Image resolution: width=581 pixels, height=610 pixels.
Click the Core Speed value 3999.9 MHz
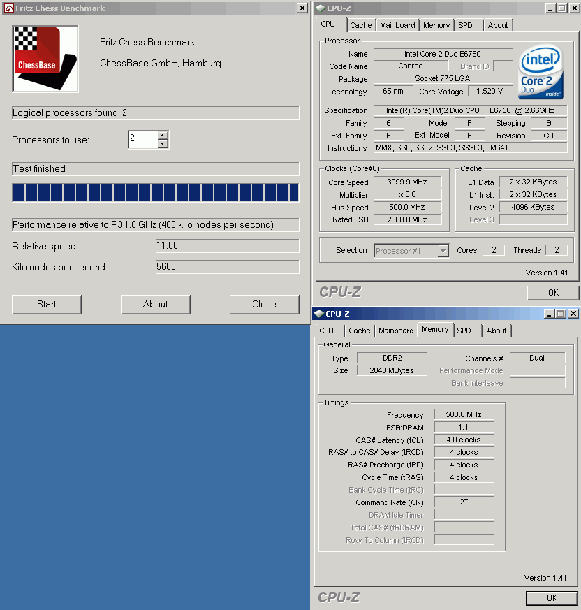pyautogui.click(x=408, y=182)
